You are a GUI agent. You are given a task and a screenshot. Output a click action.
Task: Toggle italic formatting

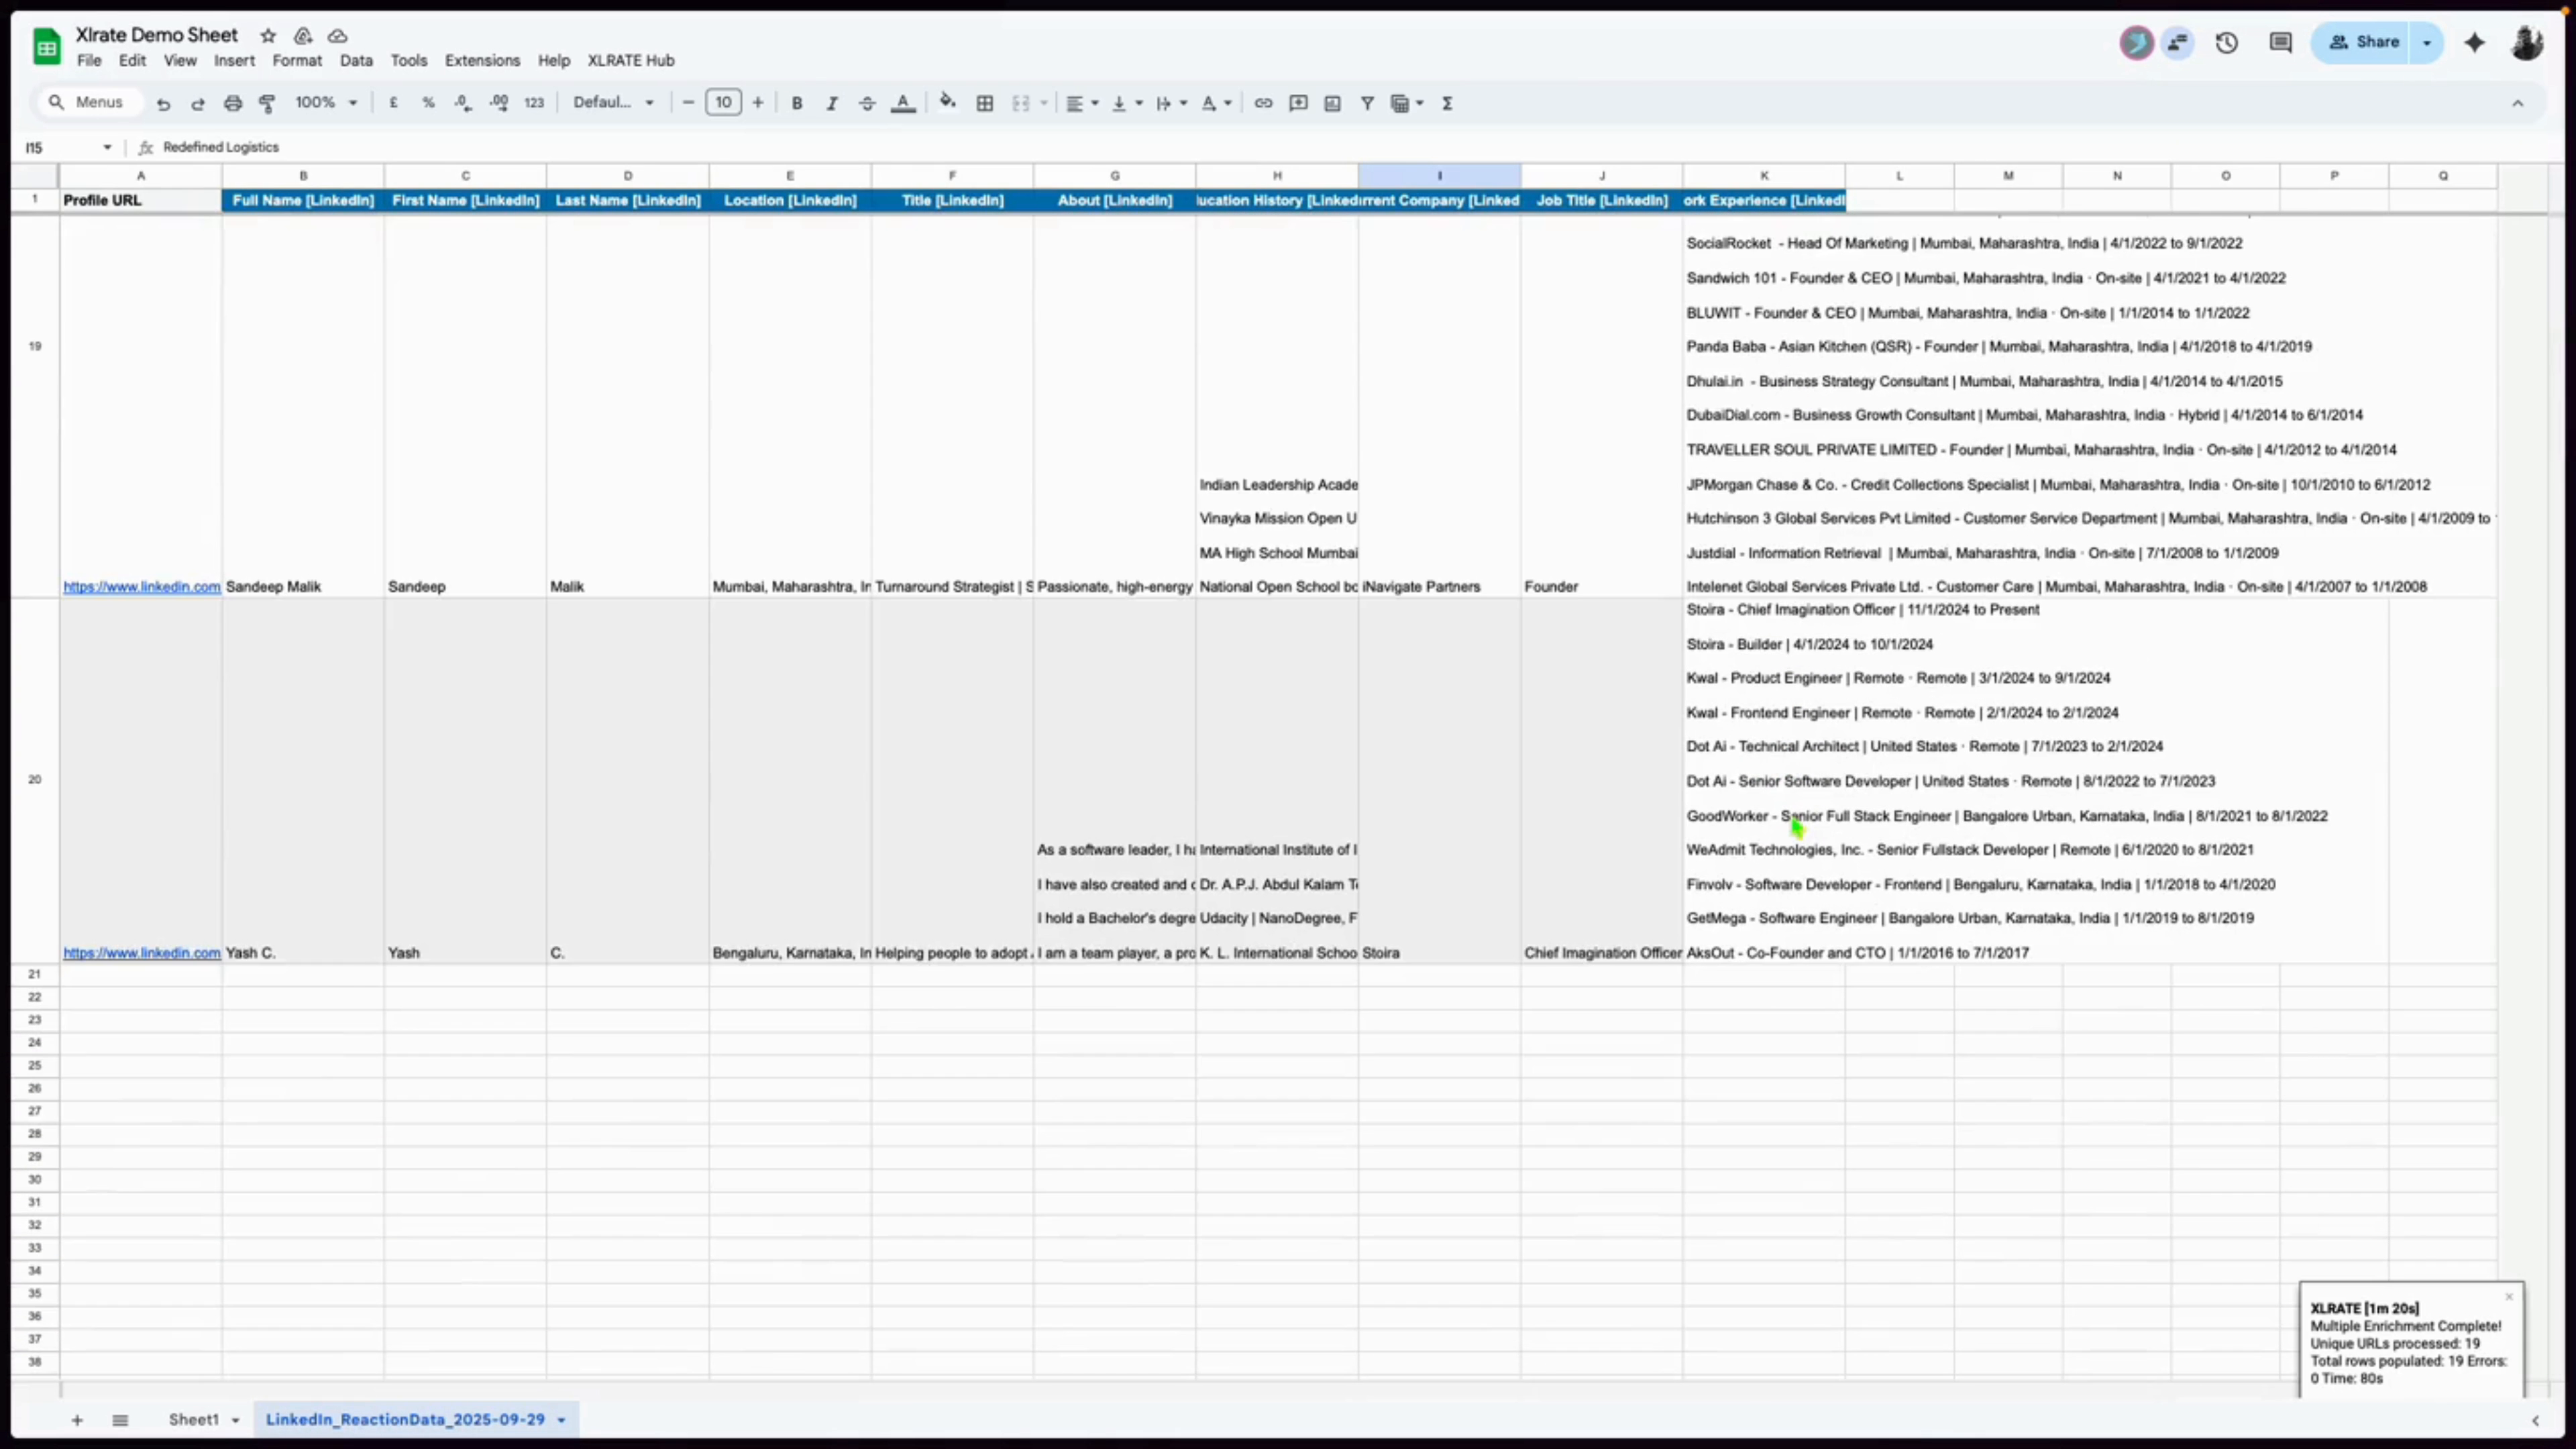tap(831, 102)
